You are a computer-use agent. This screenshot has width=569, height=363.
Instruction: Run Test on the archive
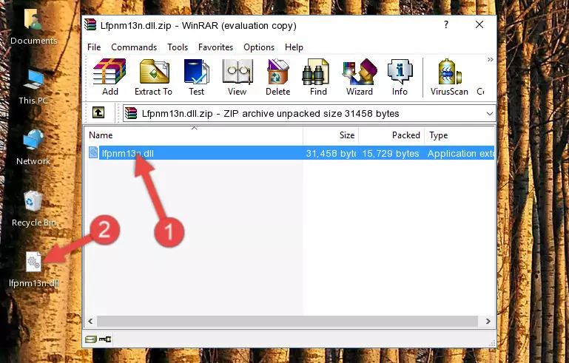[x=196, y=77]
